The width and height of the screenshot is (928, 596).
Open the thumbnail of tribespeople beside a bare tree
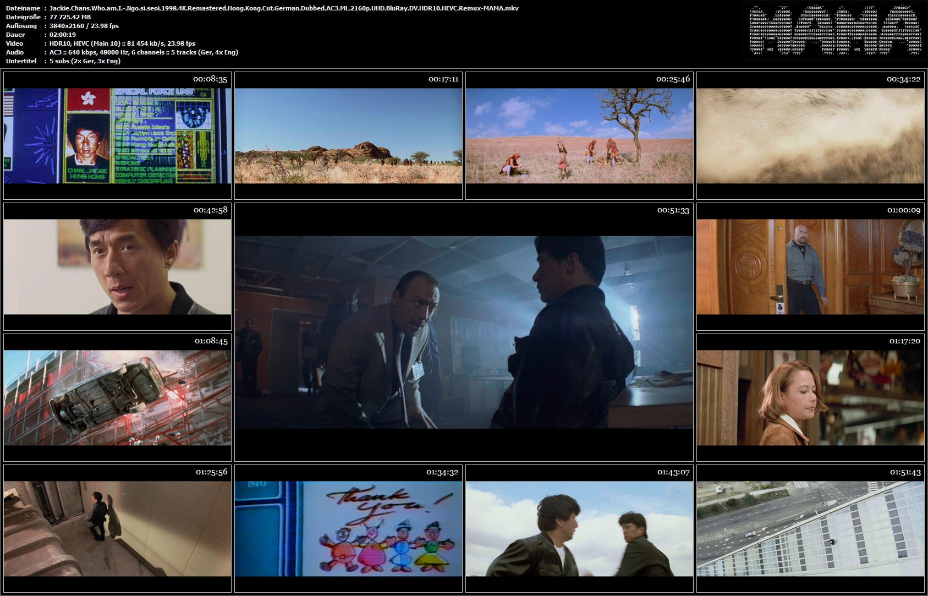coord(579,135)
